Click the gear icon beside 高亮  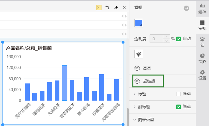pos(137,68)
